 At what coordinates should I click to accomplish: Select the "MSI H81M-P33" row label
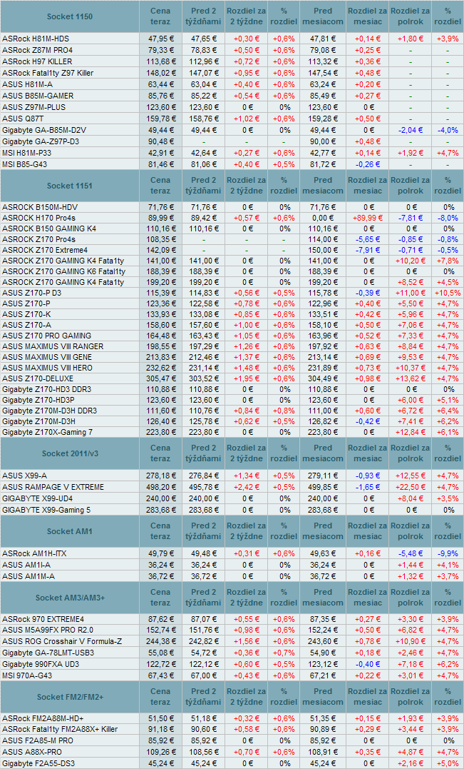click(28, 153)
